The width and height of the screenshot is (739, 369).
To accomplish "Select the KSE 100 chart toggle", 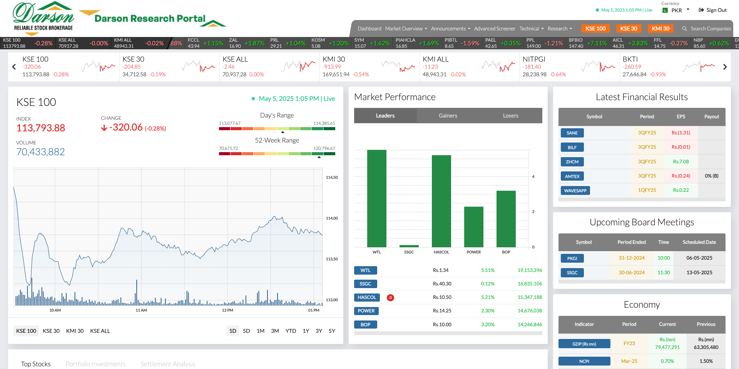I will [26, 331].
